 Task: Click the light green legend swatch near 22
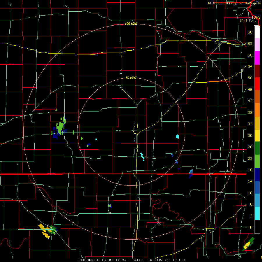click(x=257, y=161)
